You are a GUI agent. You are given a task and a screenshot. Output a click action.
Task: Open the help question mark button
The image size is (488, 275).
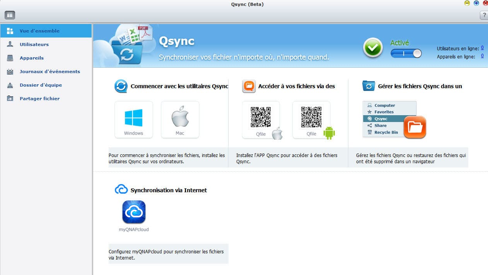[484, 15]
